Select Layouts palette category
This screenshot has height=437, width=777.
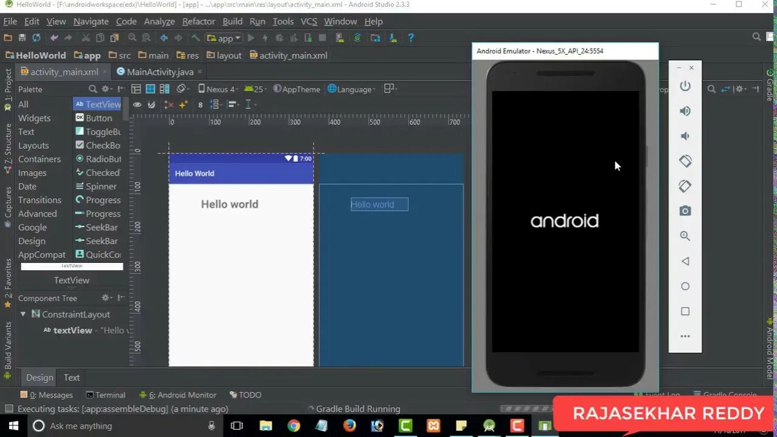pyautogui.click(x=33, y=146)
